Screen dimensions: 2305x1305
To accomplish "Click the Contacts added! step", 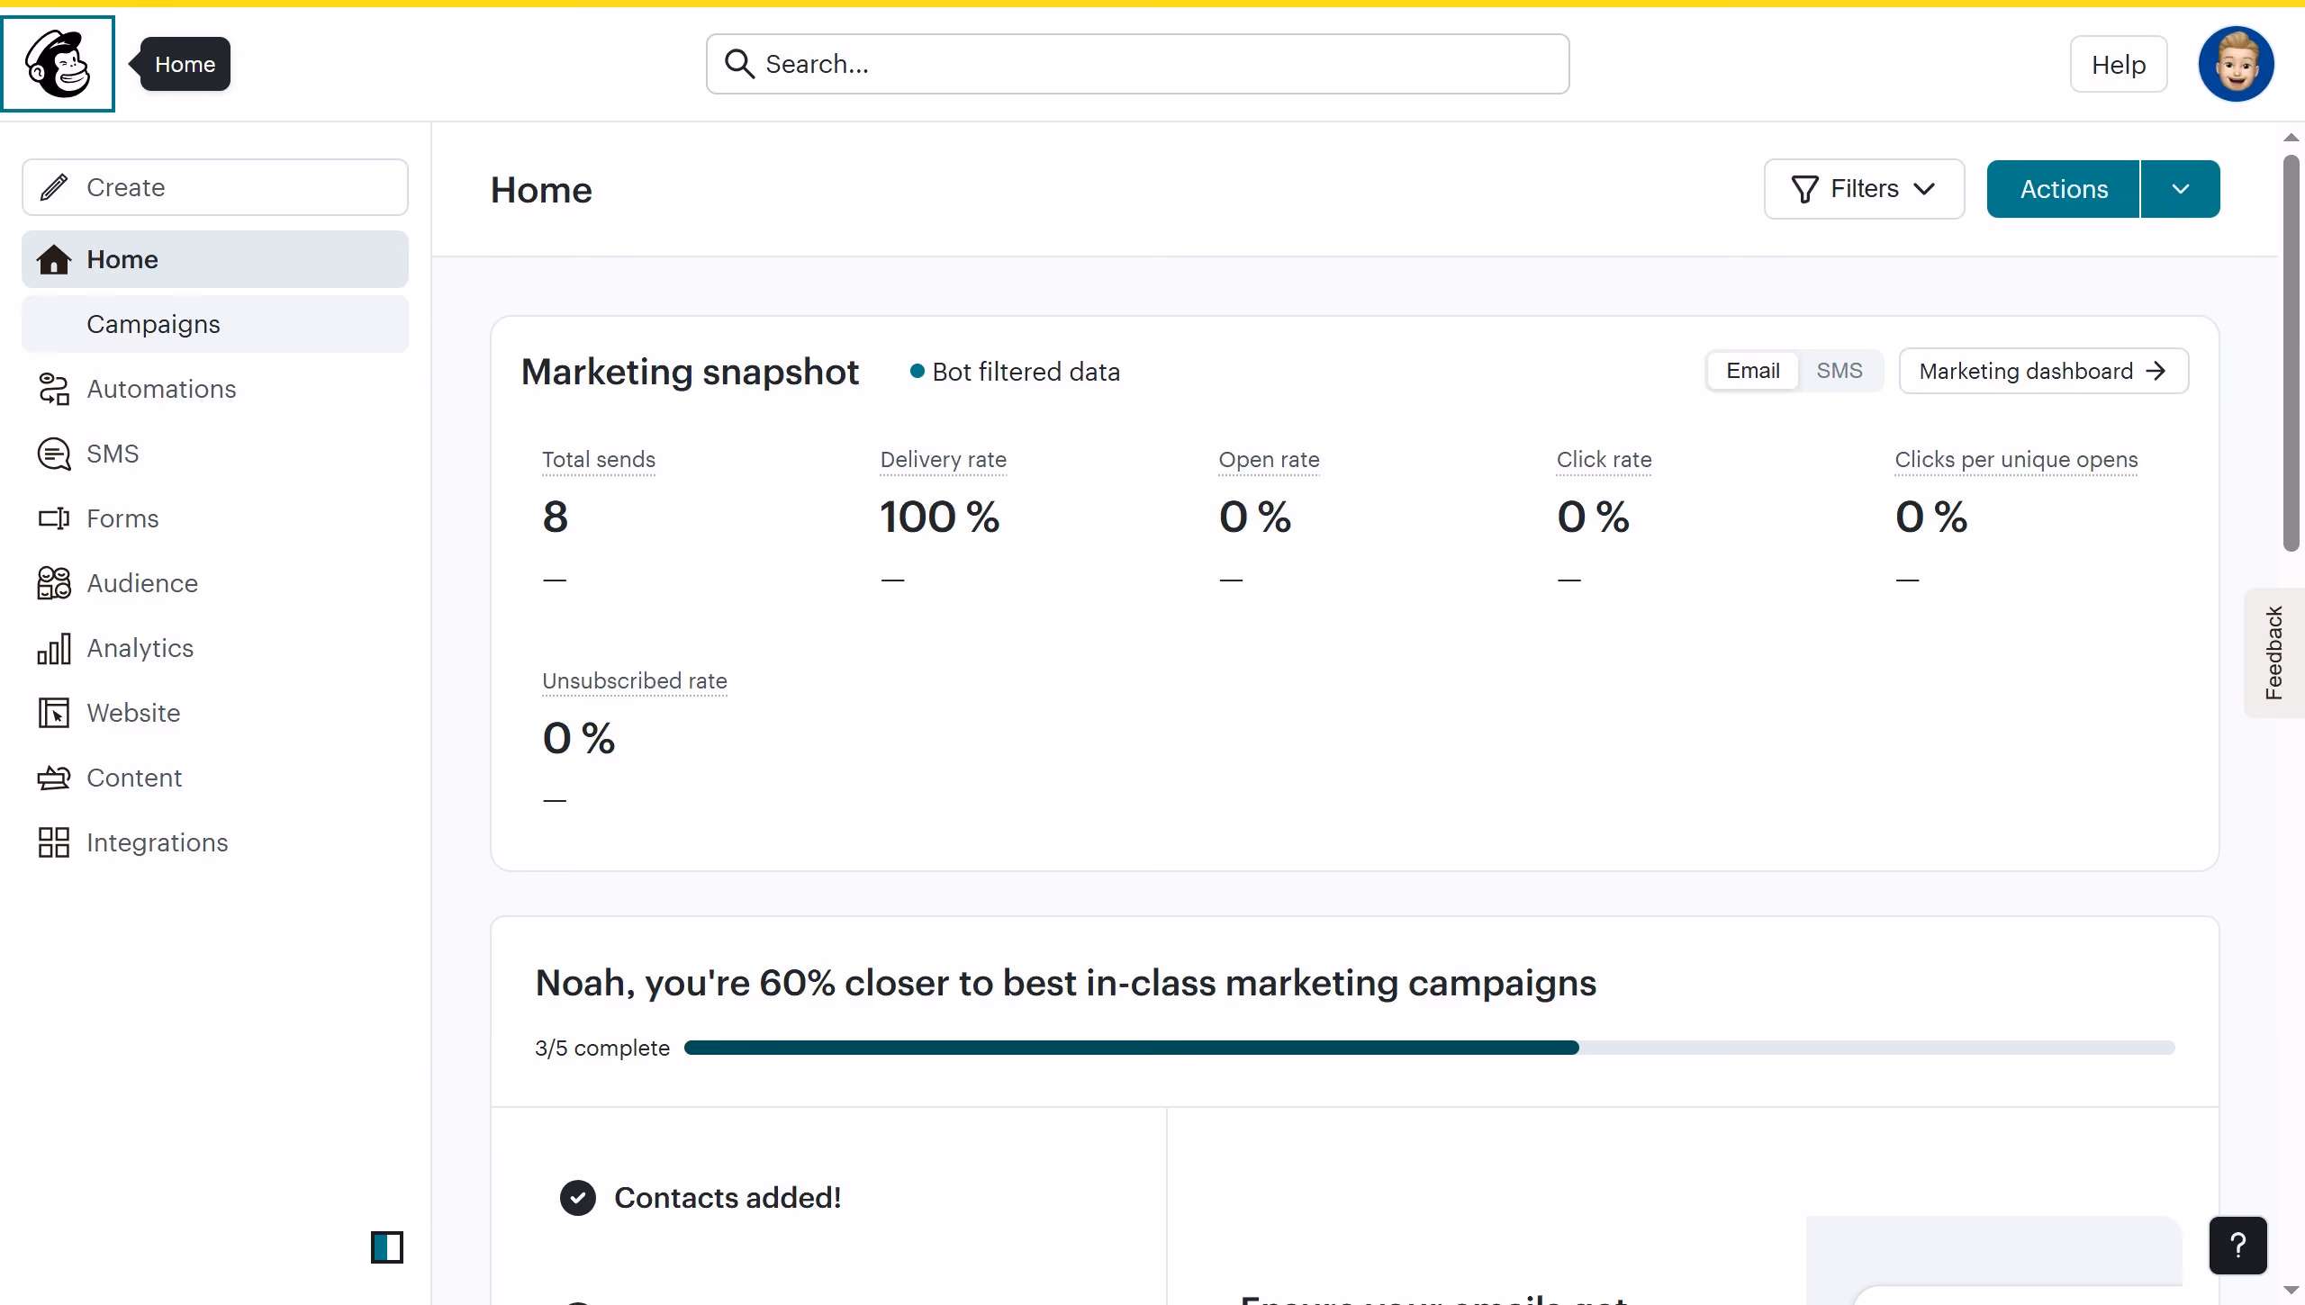I will coord(728,1198).
